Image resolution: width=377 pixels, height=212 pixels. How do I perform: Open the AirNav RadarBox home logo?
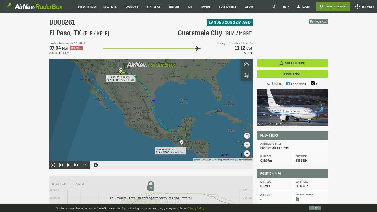pyautogui.click(x=33, y=6)
